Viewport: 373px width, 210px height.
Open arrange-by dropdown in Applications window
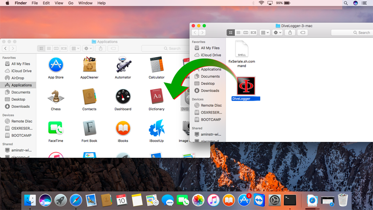point(76,49)
